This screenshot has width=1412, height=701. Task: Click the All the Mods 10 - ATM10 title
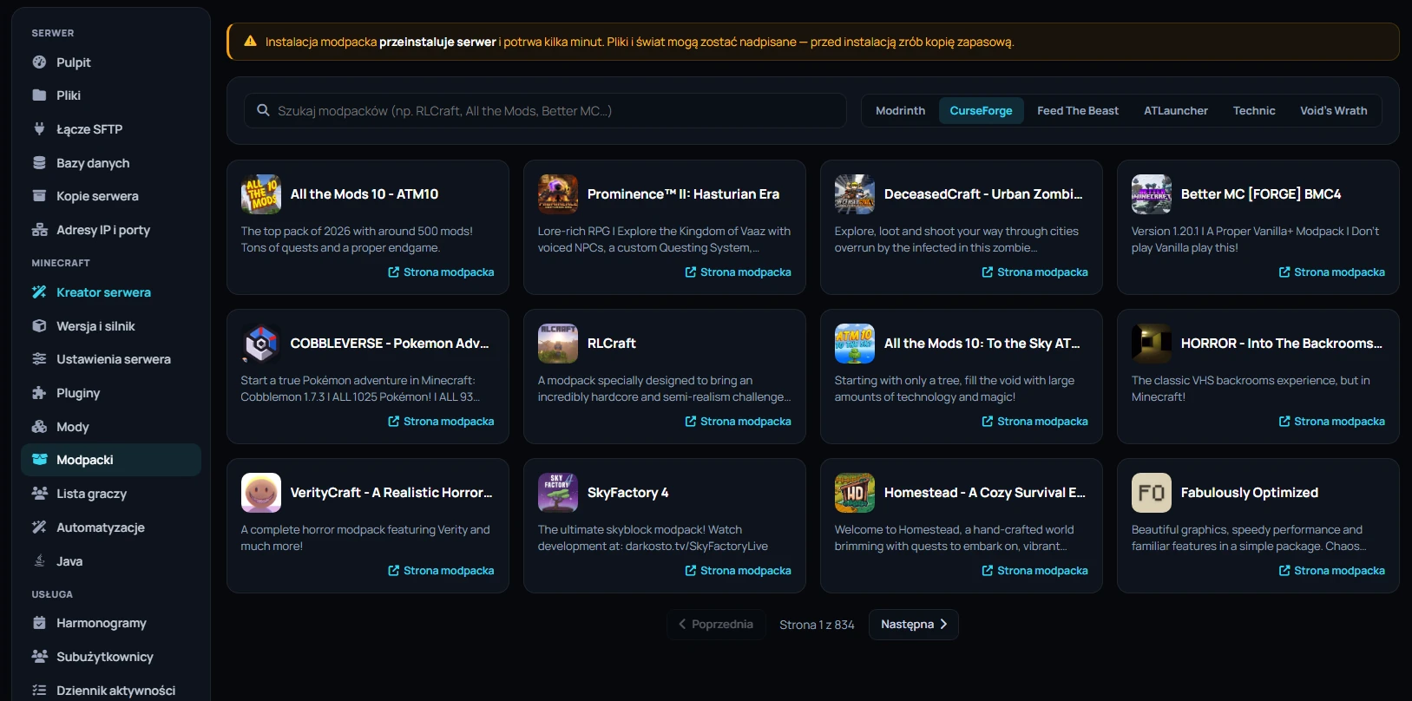[x=364, y=194]
